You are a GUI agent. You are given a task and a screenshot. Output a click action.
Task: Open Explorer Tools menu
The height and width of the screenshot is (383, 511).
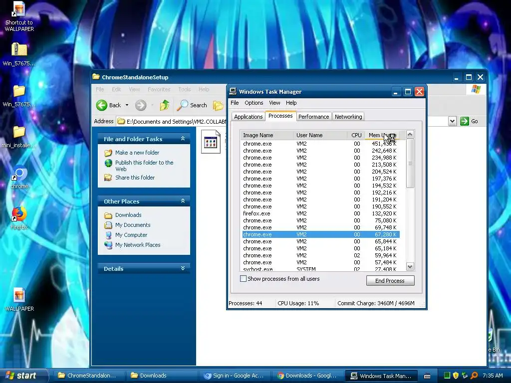pyautogui.click(x=185, y=89)
